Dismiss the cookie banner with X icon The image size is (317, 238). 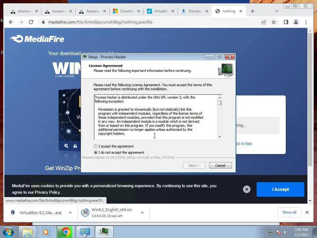247,189
